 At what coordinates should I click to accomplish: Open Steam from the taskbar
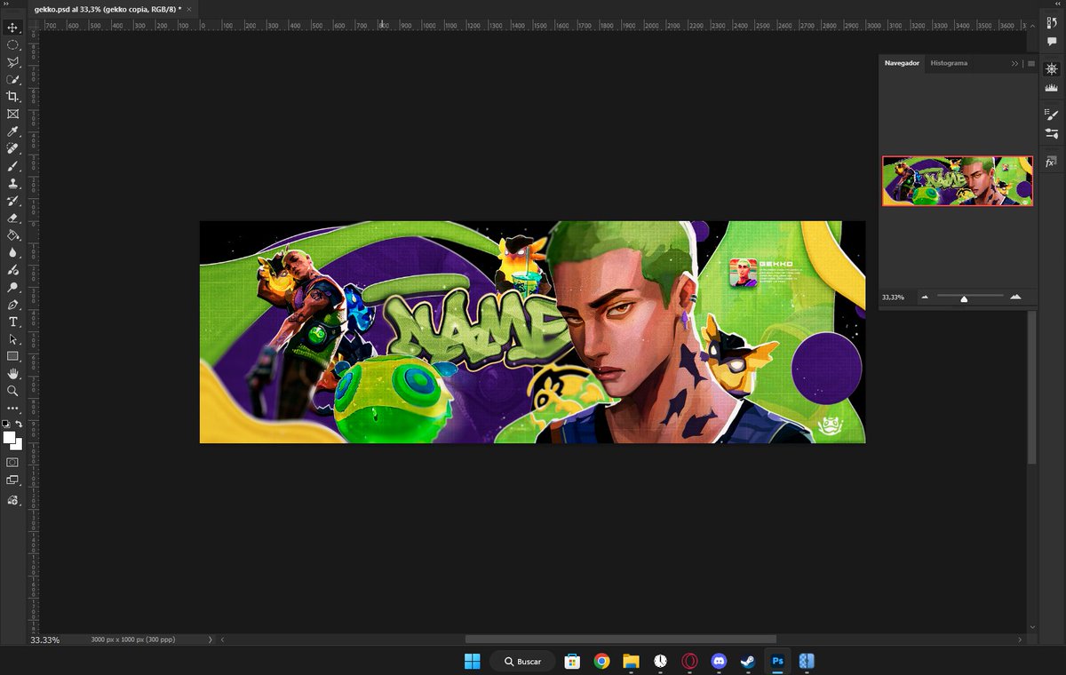[748, 661]
